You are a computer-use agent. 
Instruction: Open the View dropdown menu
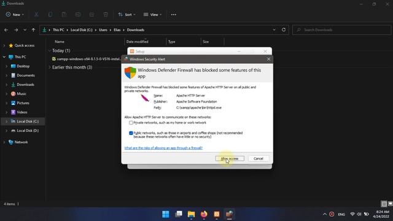coord(153,15)
